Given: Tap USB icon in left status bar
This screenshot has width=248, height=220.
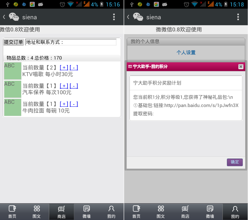Looking at the screenshot, I should click(x=8, y=4).
